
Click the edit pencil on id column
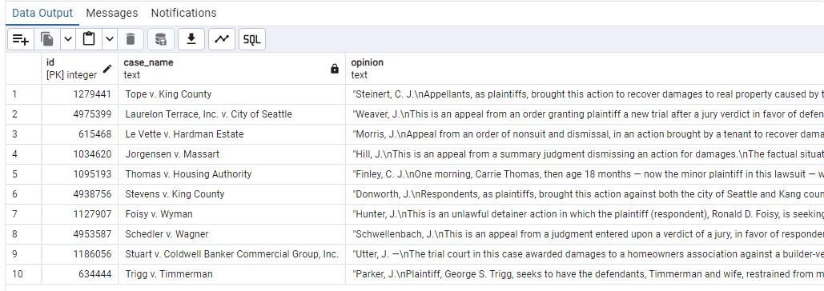(108, 69)
